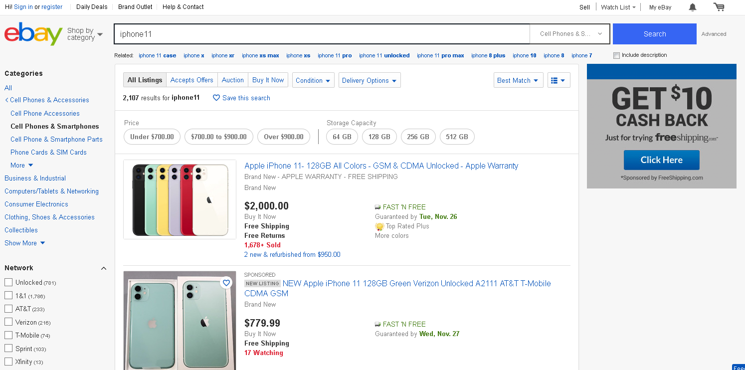
Task: Collapse the Network filter section chevron
Action: [x=104, y=268]
